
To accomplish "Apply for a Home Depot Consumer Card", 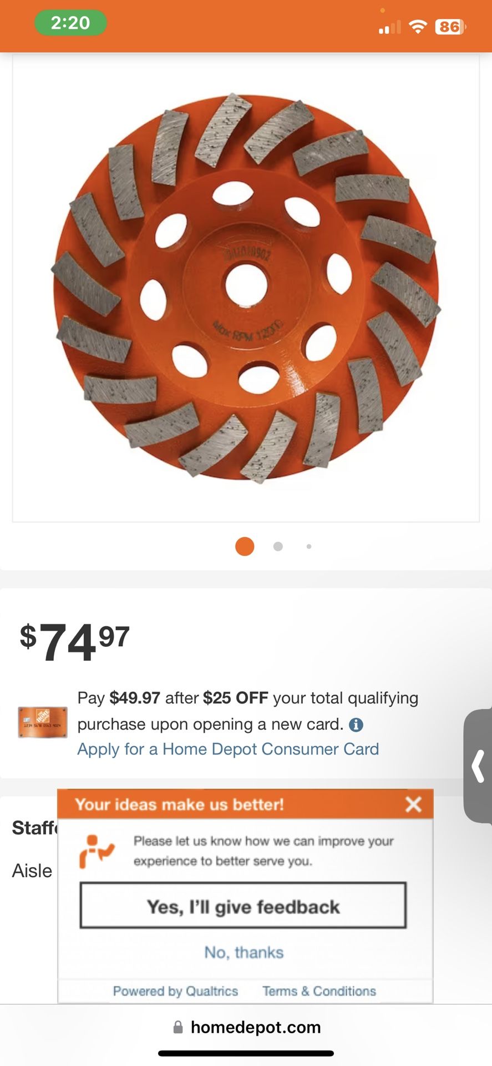I will tap(228, 749).
